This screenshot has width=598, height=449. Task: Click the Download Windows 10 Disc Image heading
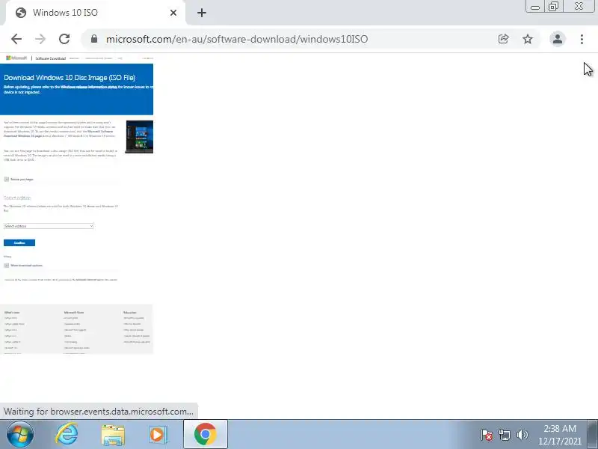(x=70, y=78)
